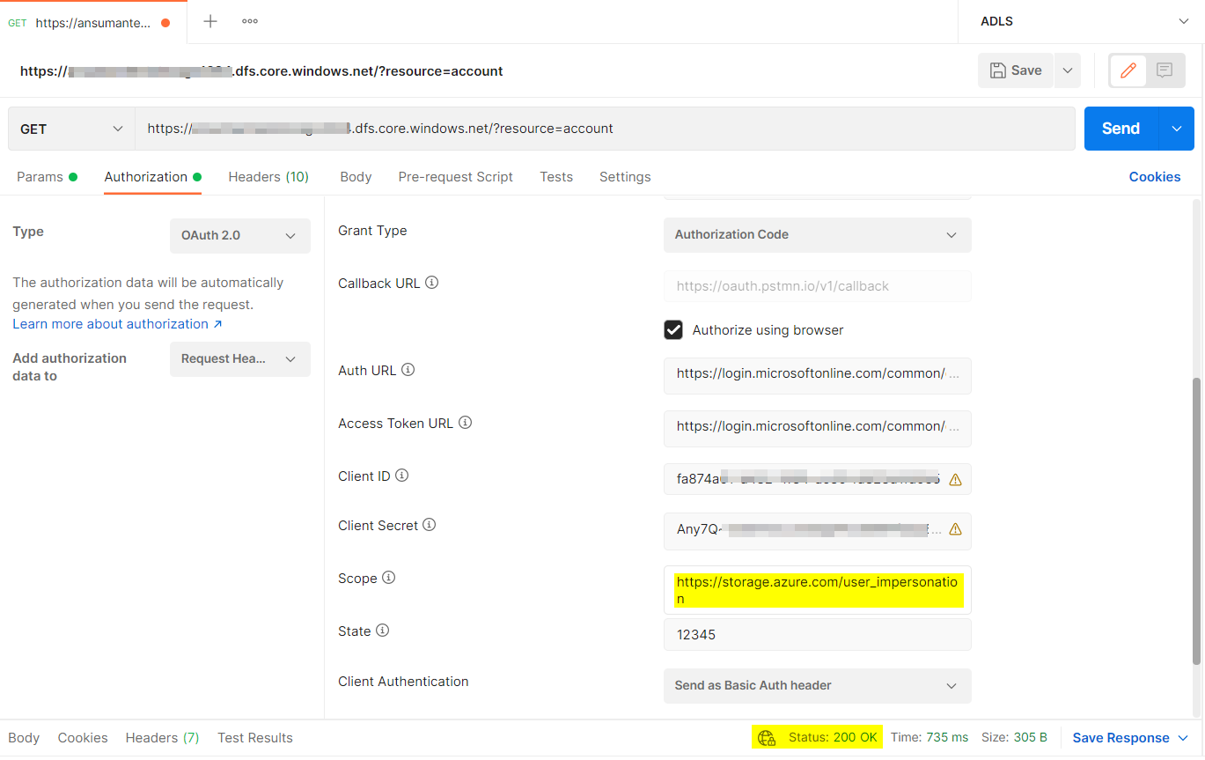Expand Client Authentication Basic Auth dropdown
The height and width of the screenshot is (760, 1205).
pyautogui.click(x=818, y=686)
